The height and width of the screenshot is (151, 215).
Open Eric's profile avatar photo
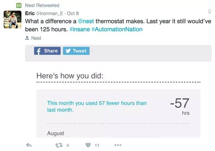pos(13,20)
